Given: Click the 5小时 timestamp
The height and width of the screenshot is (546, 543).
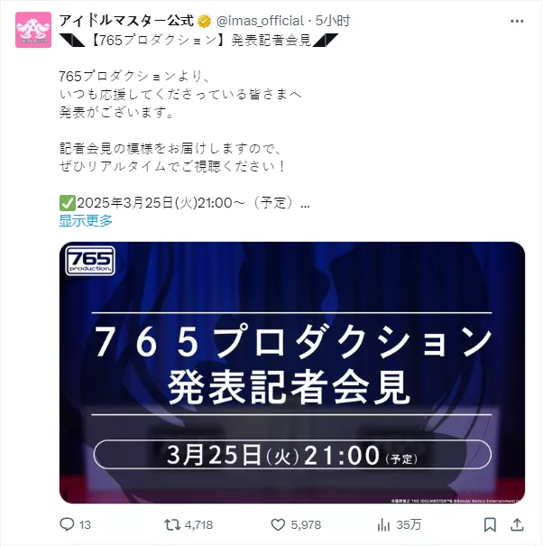Looking at the screenshot, I should tap(333, 22).
